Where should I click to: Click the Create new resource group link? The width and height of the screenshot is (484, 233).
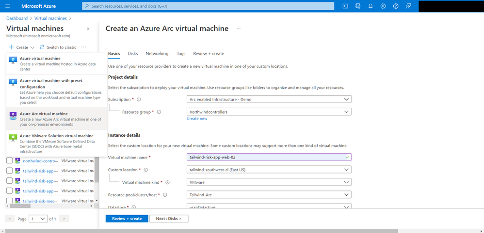click(x=197, y=118)
